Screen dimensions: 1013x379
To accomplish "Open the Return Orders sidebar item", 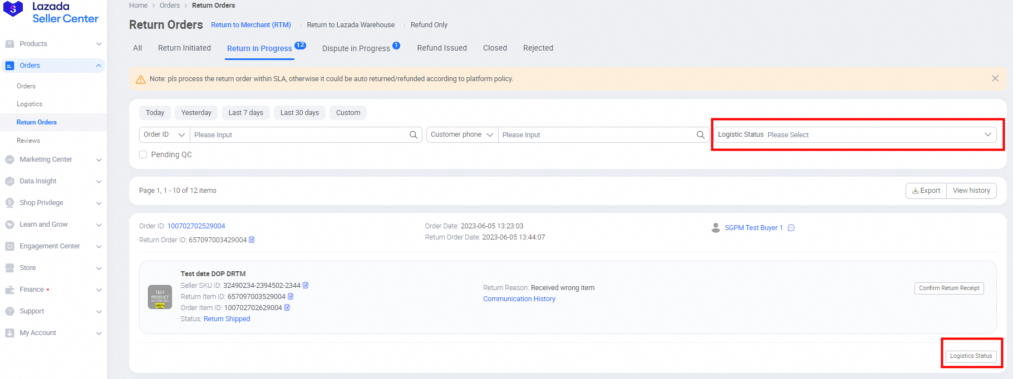I will (x=37, y=122).
